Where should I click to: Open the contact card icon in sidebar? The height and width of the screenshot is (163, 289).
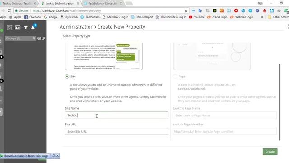[18, 28]
